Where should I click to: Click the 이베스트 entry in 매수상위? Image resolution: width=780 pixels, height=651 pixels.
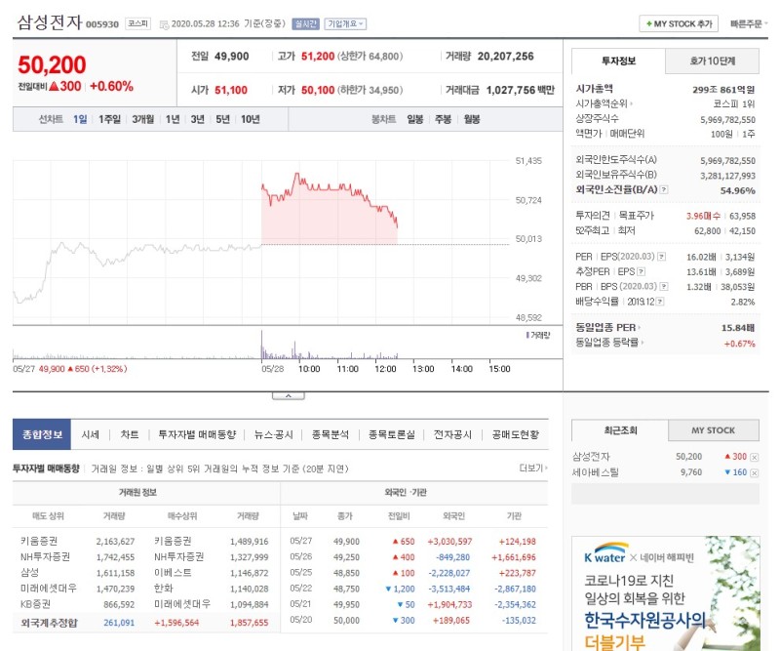(173, 573)
